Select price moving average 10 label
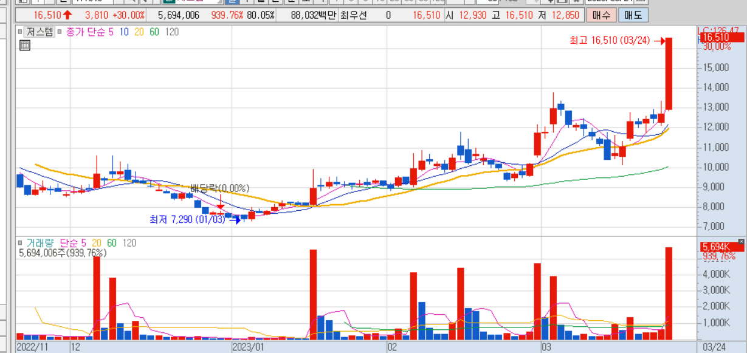The image size is (747, 353). click(124, 32)
